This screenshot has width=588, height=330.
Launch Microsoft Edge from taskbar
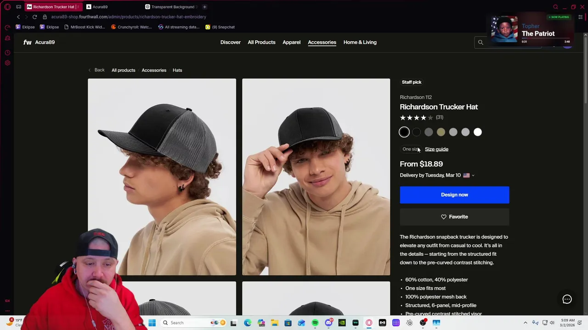pyautogui.click(x=248, y=323)
